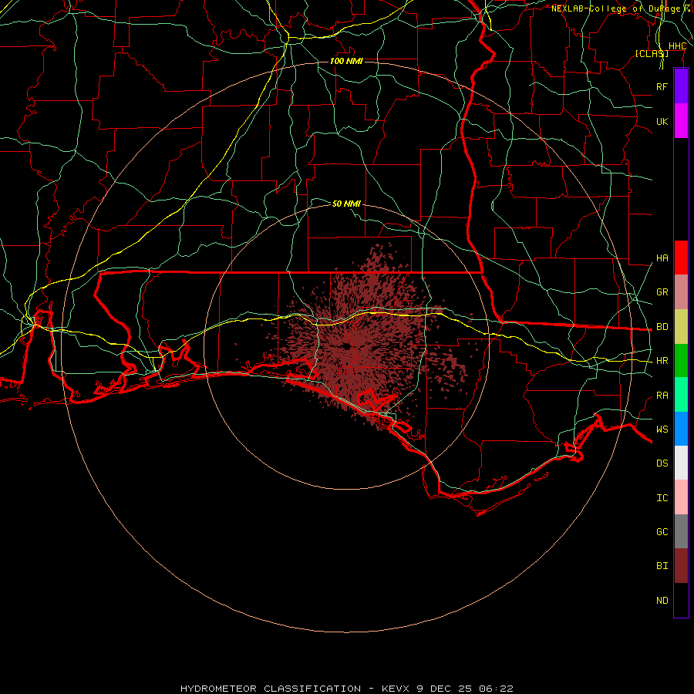The image size is (694, 694).
Task: Click the ND legend label
Action: click(x=662, y=601)
